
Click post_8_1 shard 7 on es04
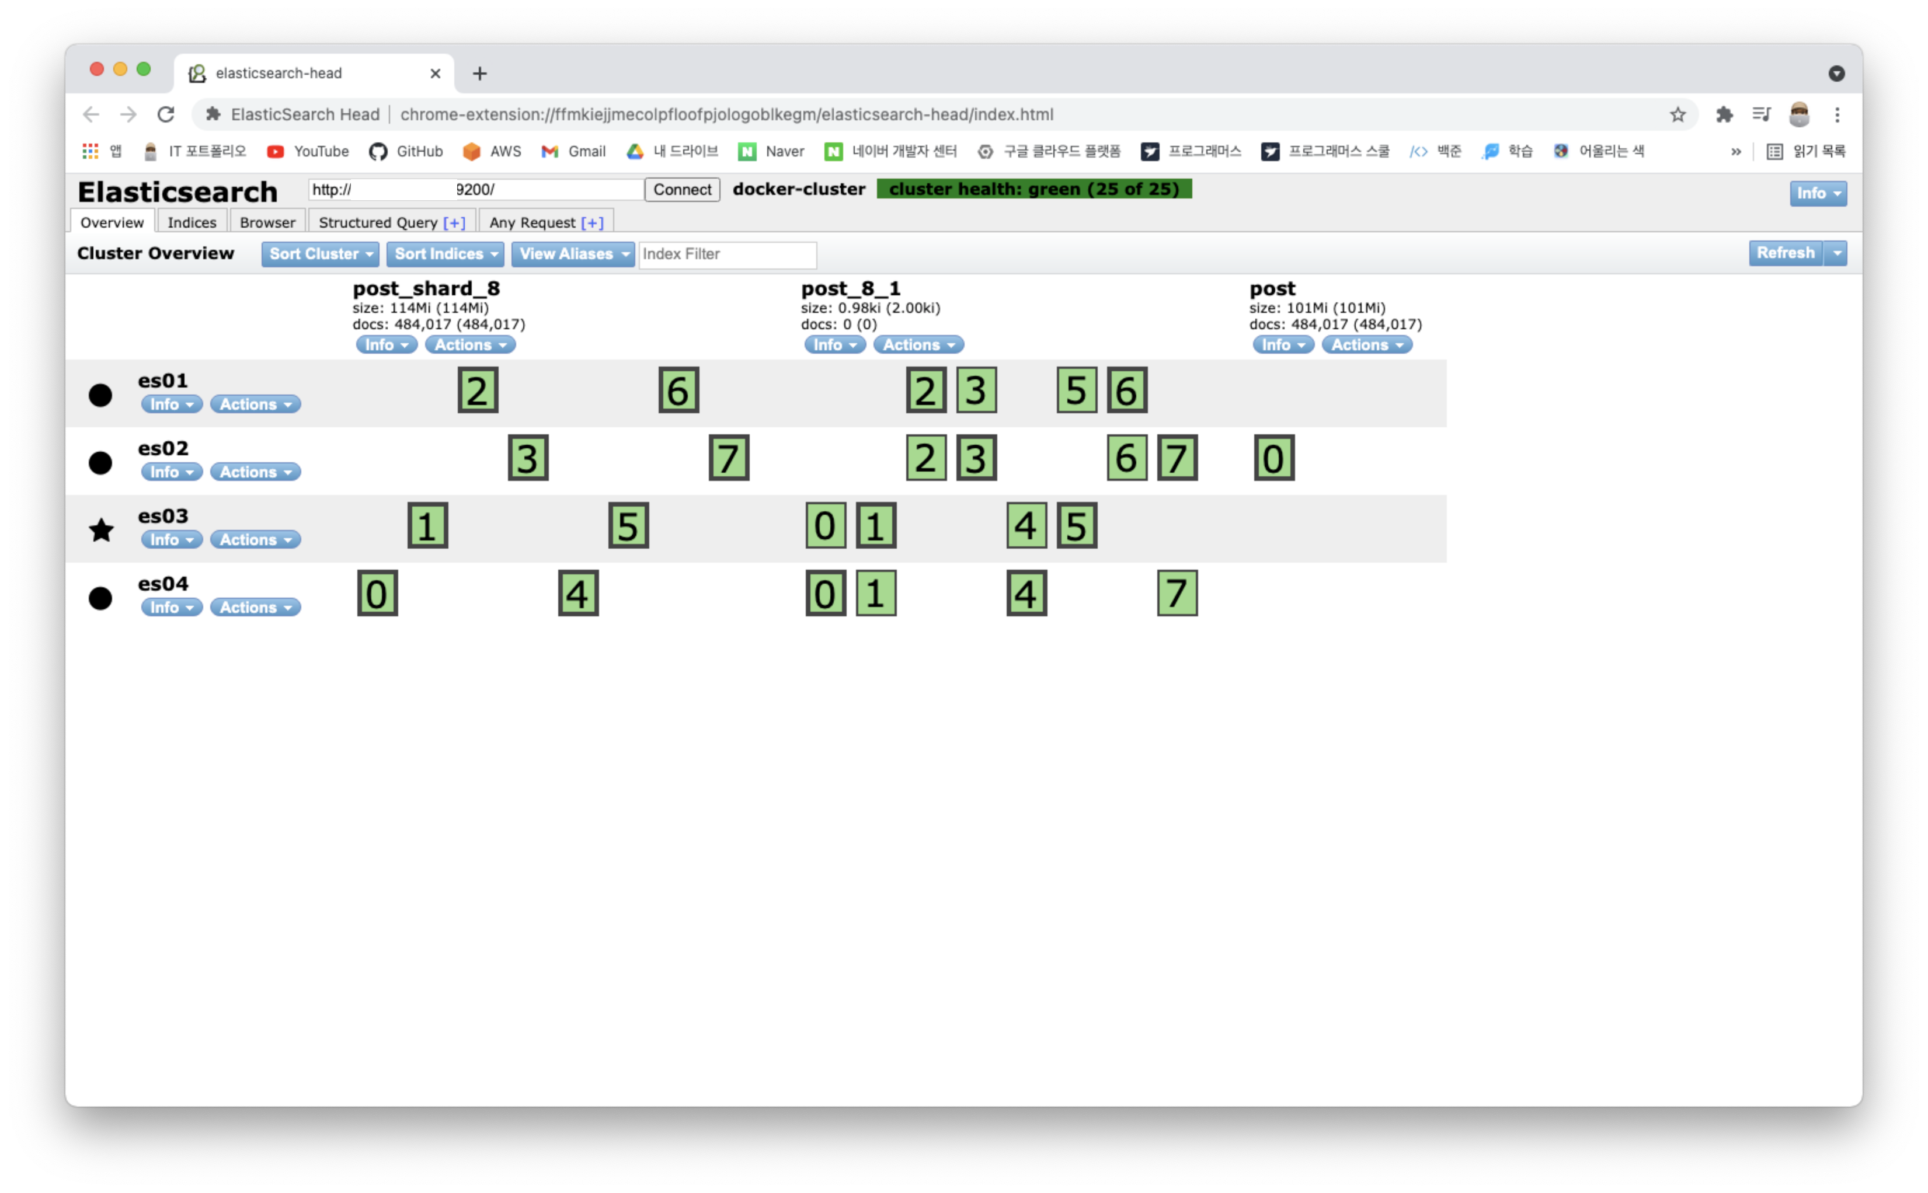click(1177, 594)
